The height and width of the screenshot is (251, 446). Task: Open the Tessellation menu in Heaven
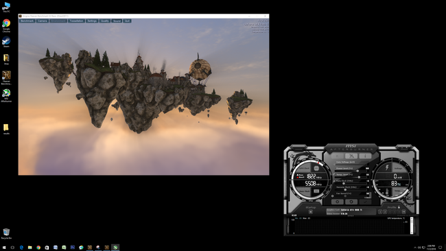77,21
